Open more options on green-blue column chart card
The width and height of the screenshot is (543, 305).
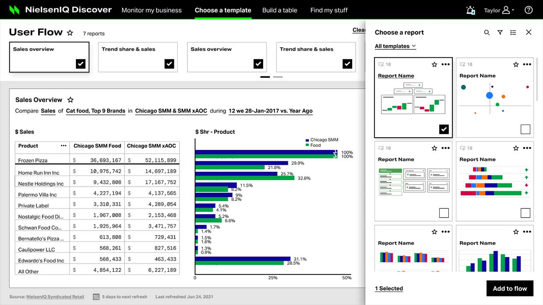point(527,232)
